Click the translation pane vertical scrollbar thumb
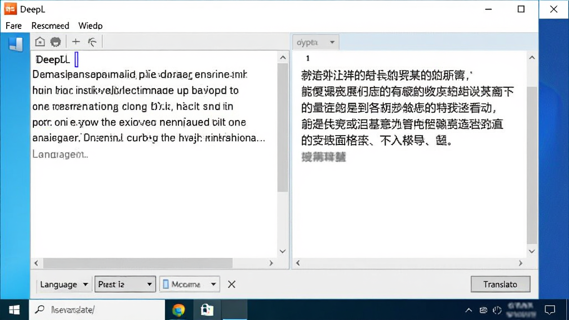Screen dimensions: 569x320 coord(532,165)
